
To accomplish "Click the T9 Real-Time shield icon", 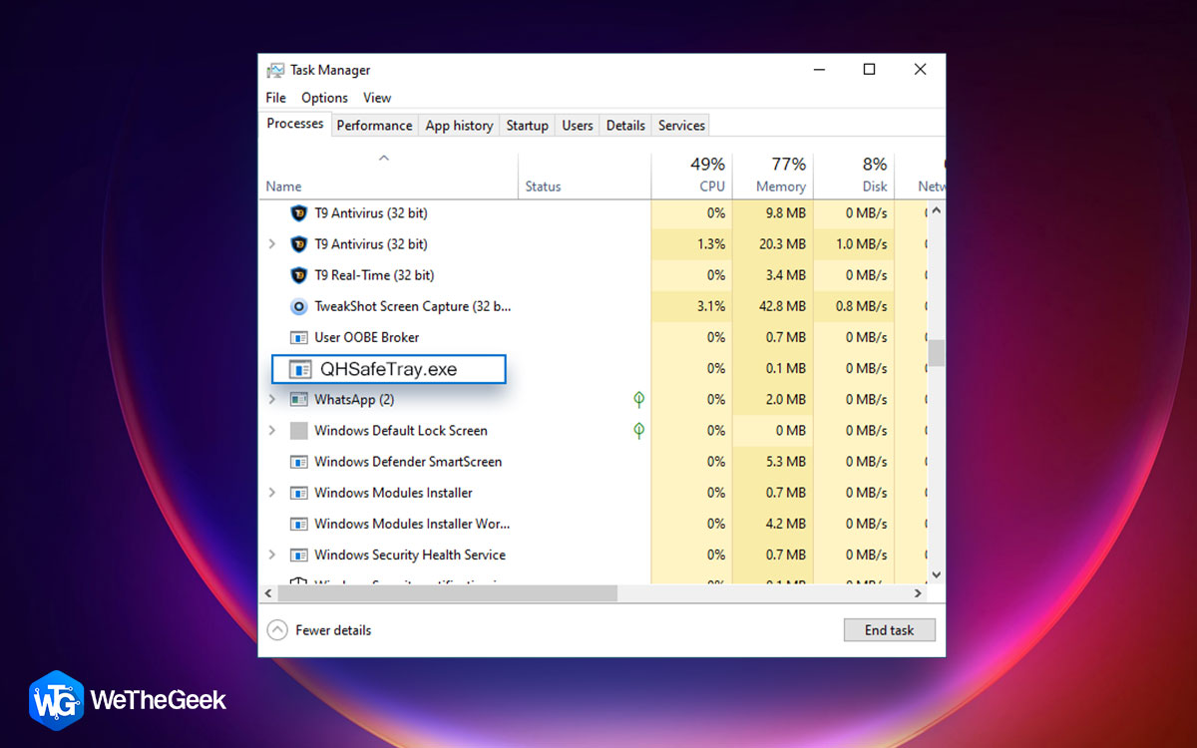I will 298,275.
